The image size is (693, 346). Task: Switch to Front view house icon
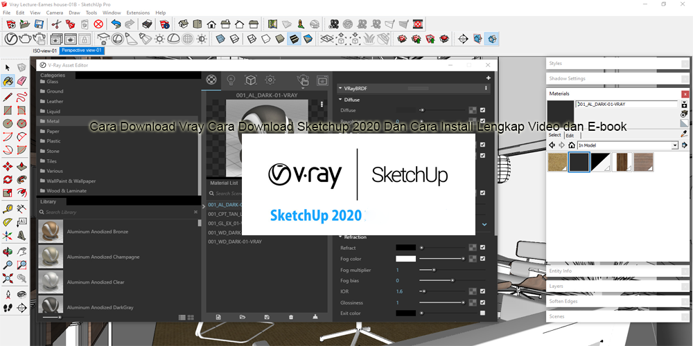[211, 24]
